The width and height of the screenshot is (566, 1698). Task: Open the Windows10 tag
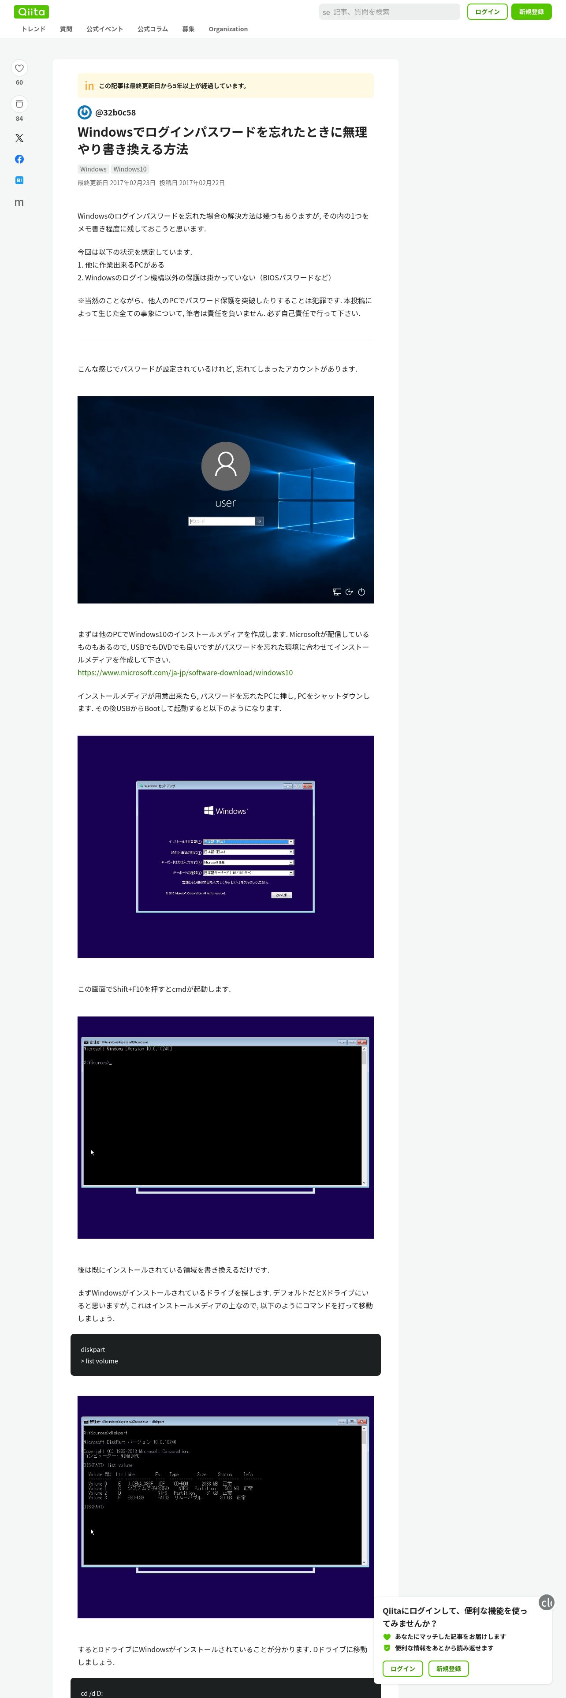click(x=130, y=169)
